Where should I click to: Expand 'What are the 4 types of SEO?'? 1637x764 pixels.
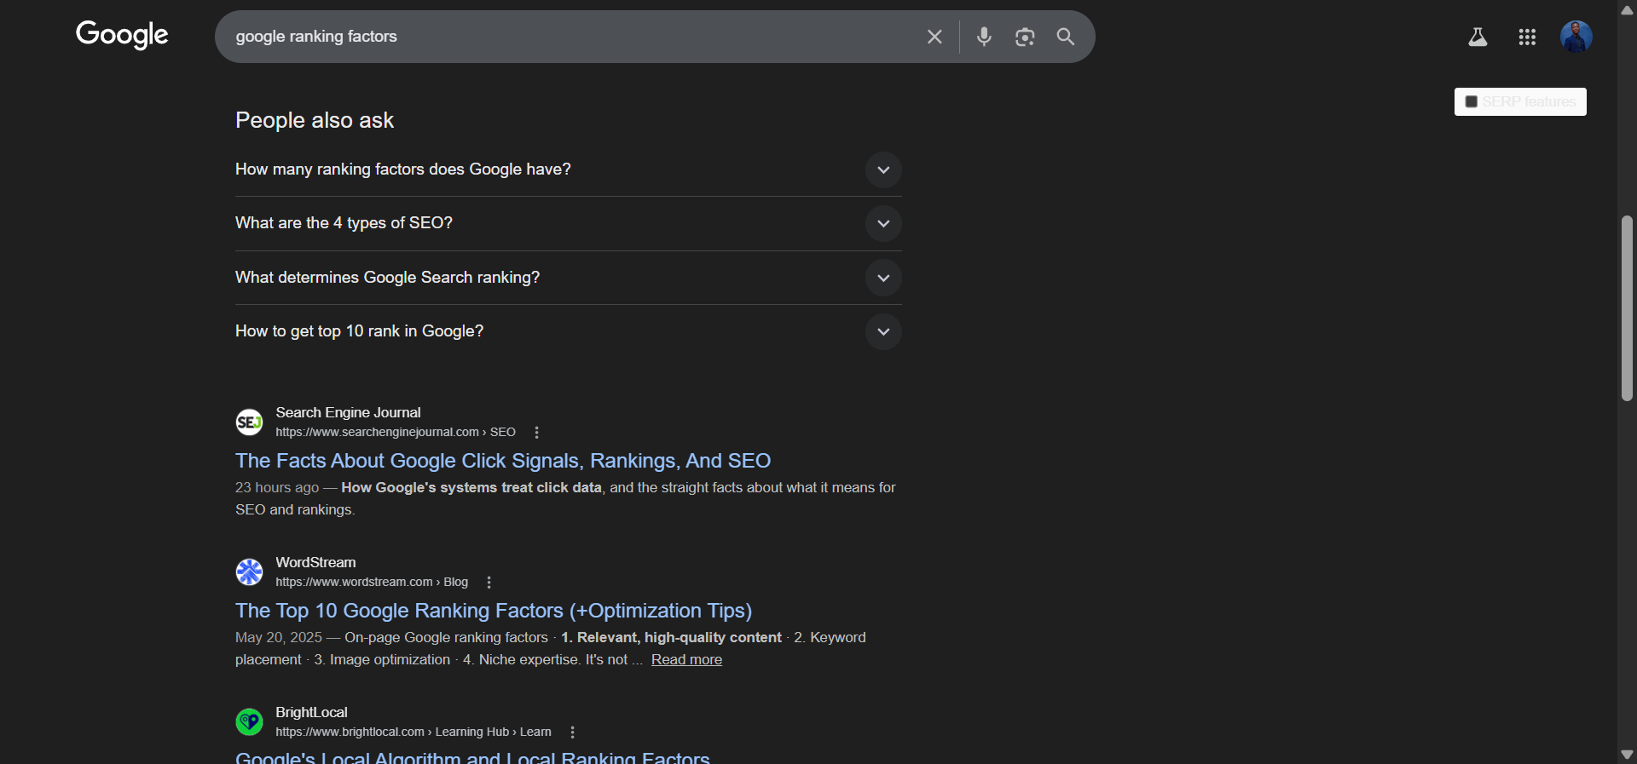(568, 223)
